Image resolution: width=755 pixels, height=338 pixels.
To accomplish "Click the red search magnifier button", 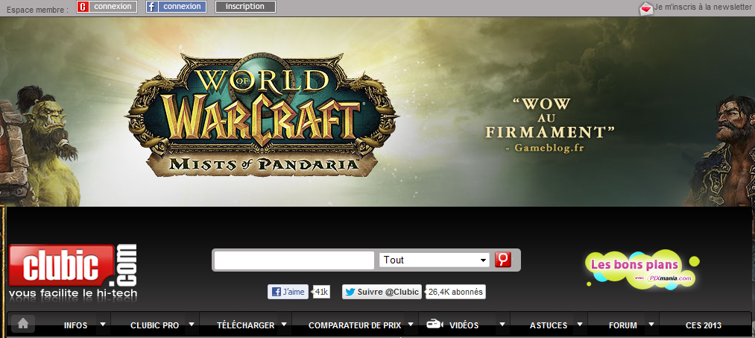I will click(502, 260).
